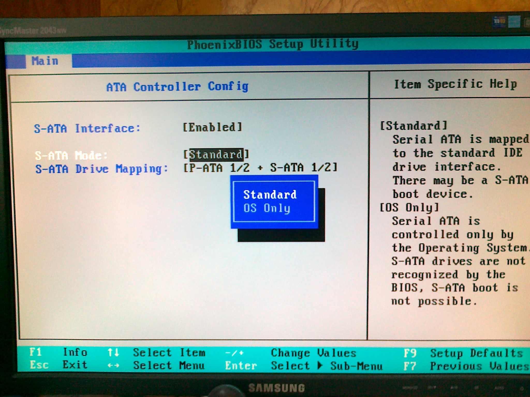Click the minus/plus Change Values icon

point(234,353)
